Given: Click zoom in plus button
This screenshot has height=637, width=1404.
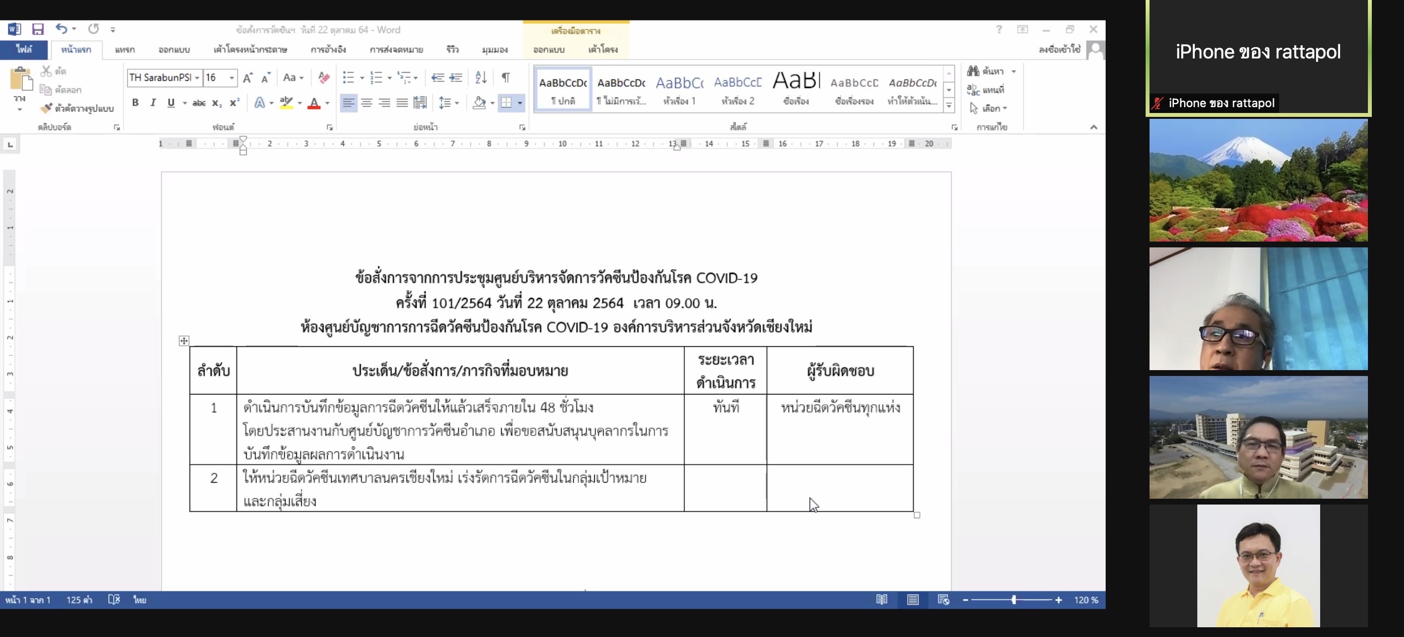Looking at the screenshot, I should pos(1058,600).
